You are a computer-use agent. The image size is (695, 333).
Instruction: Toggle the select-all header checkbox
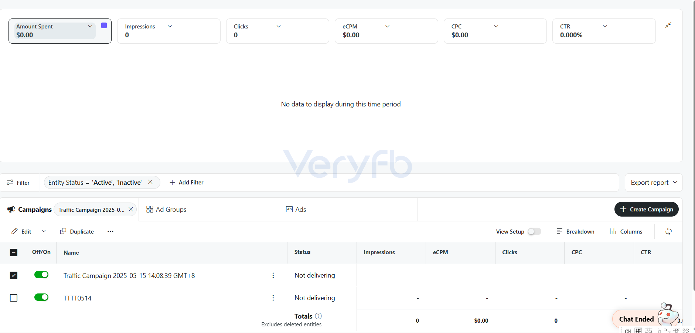click(14, 252)
